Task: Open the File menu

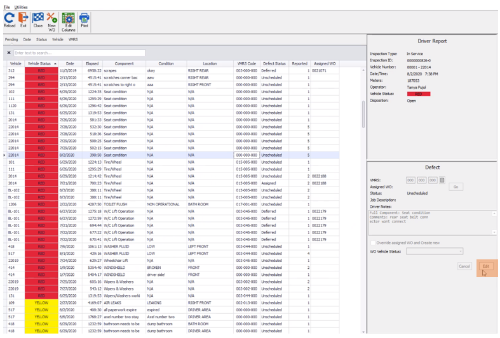Action: [x=7, y=6]
